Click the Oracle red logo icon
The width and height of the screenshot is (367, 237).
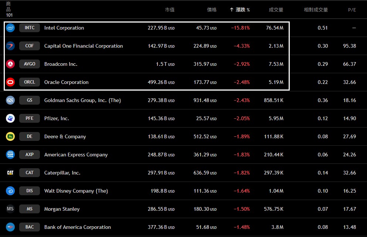pos(10,82)
